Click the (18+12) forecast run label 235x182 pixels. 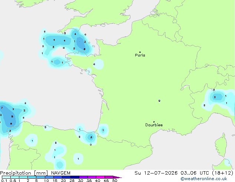[223, 173]
